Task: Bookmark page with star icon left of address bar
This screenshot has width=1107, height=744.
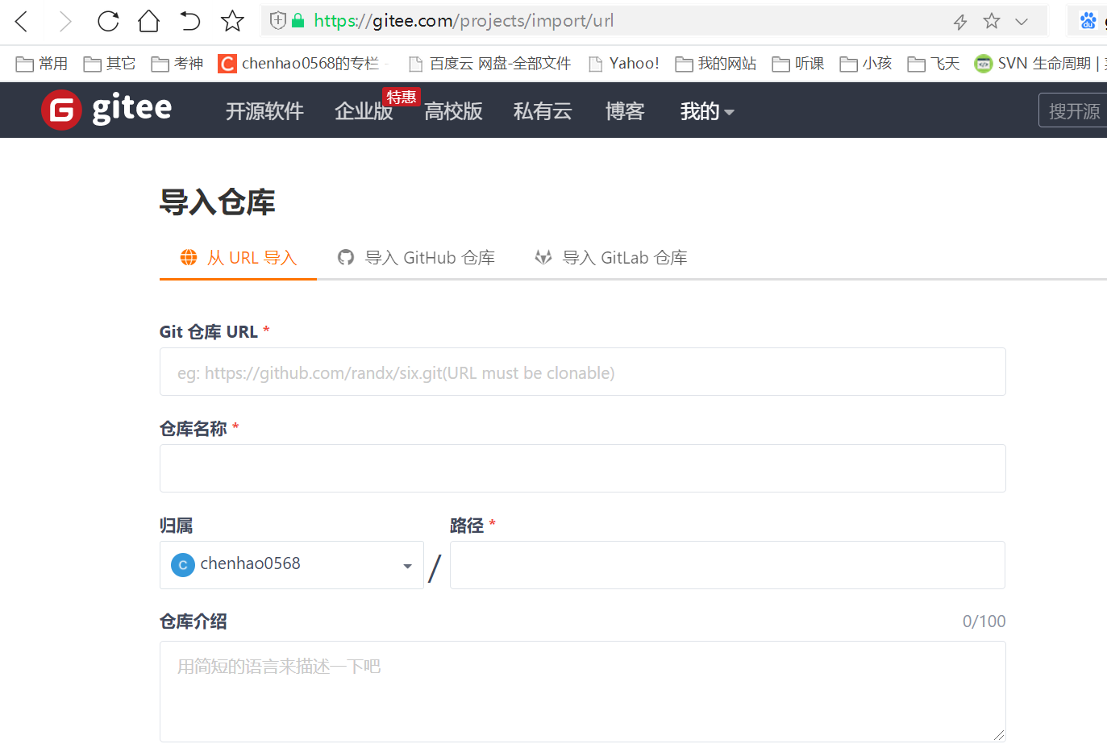Action: tap(232, 21)
